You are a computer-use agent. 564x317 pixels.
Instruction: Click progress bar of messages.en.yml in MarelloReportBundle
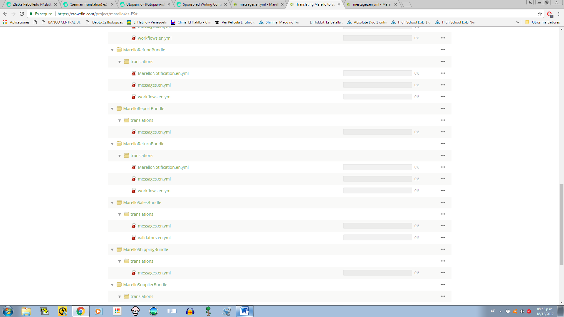(377, 132)
